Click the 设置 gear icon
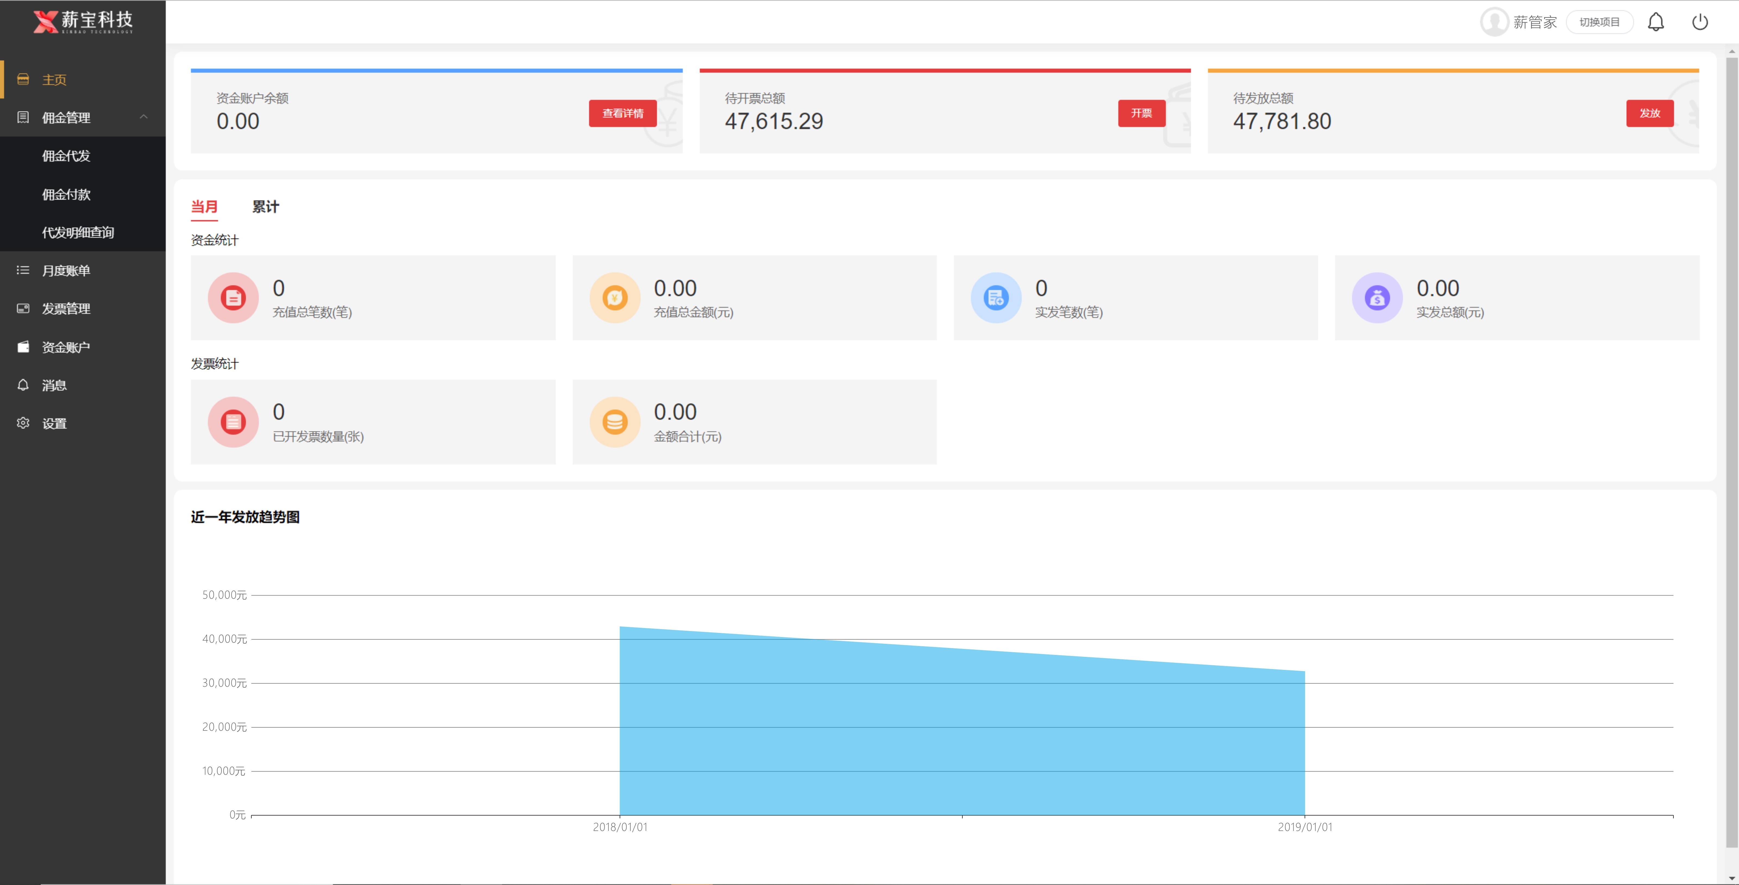The height and width of the screenshot is (885, 1739). [x=23, y=423]
